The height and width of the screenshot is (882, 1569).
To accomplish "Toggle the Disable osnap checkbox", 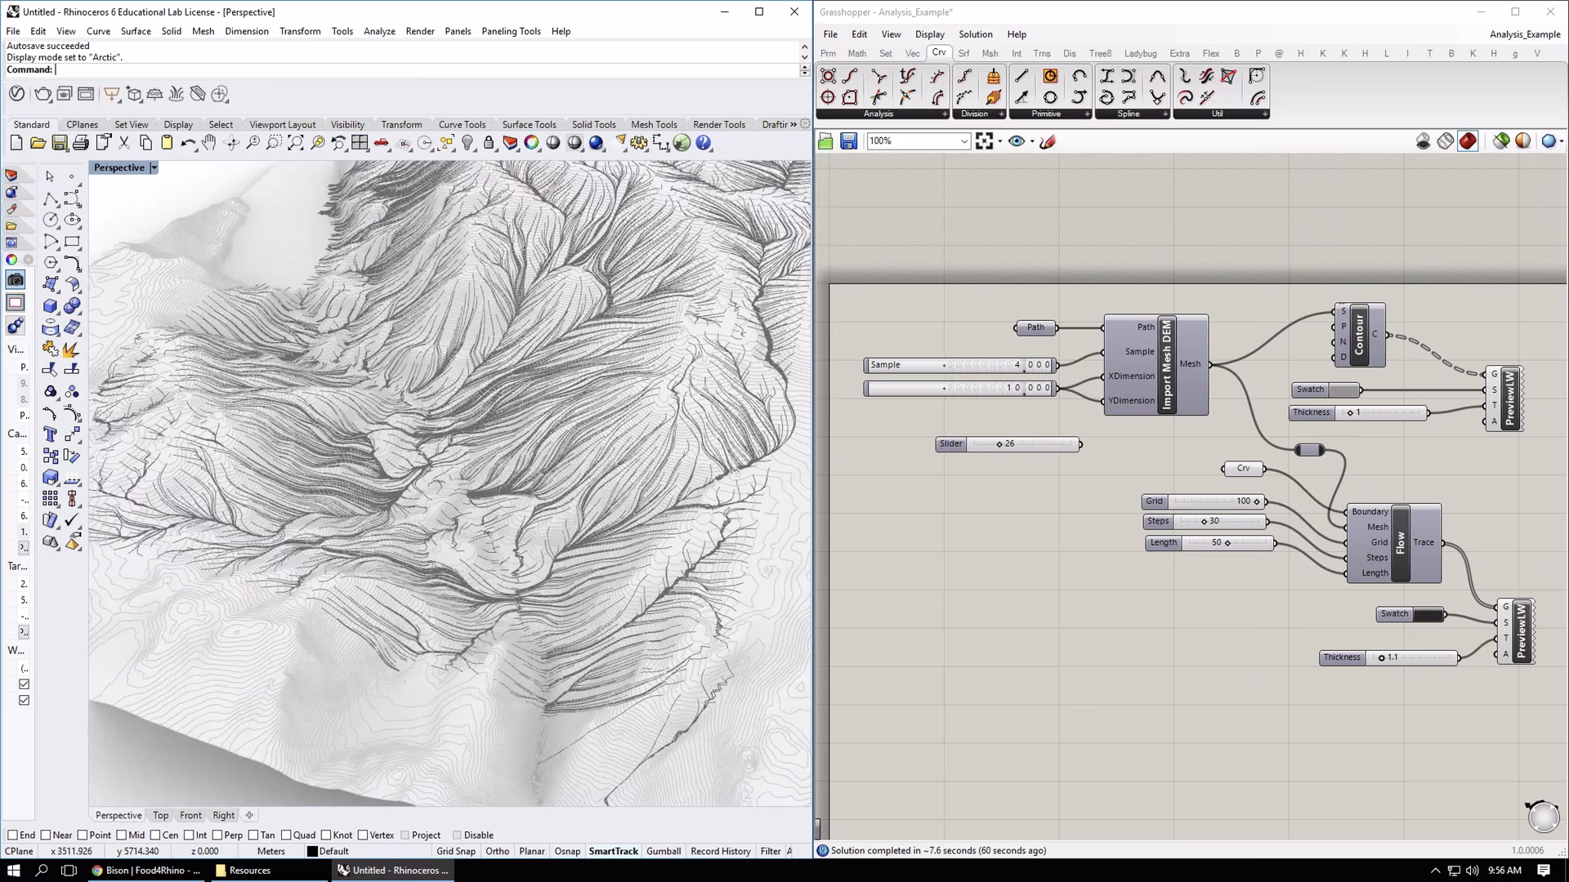I will pos(457,835).
